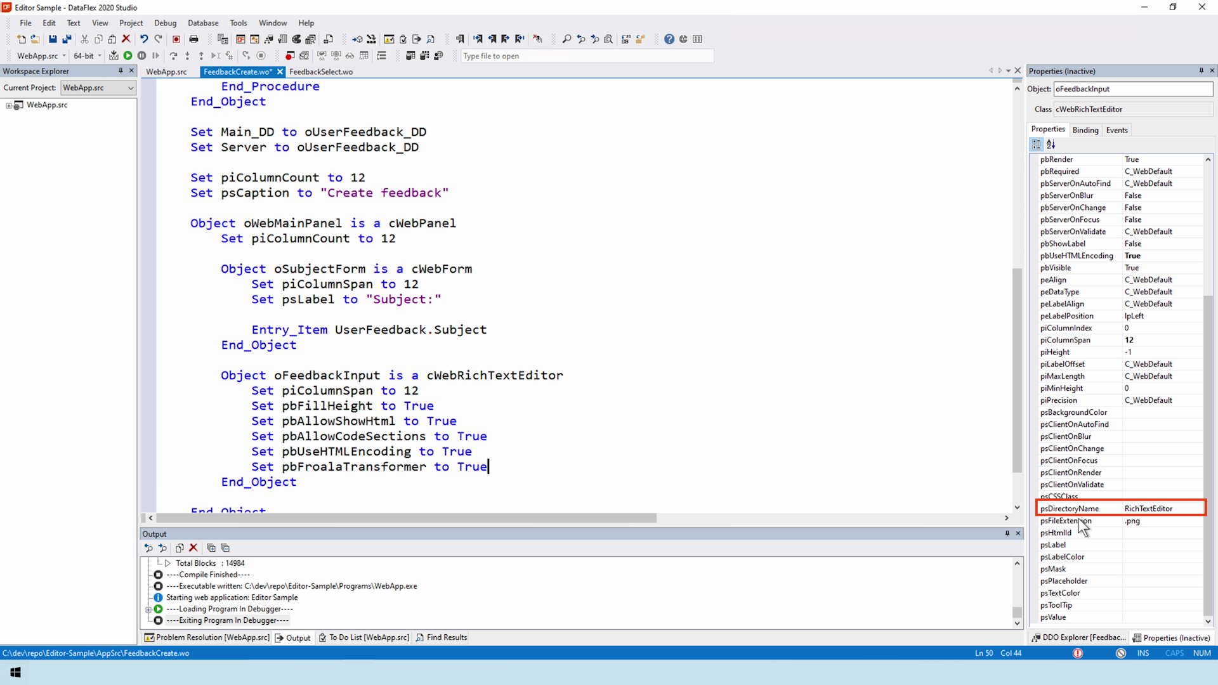Expand WebApp.src node in Workspace Explorer
The height and width of the screenshot is (685, 1218).
click(9, 105)
